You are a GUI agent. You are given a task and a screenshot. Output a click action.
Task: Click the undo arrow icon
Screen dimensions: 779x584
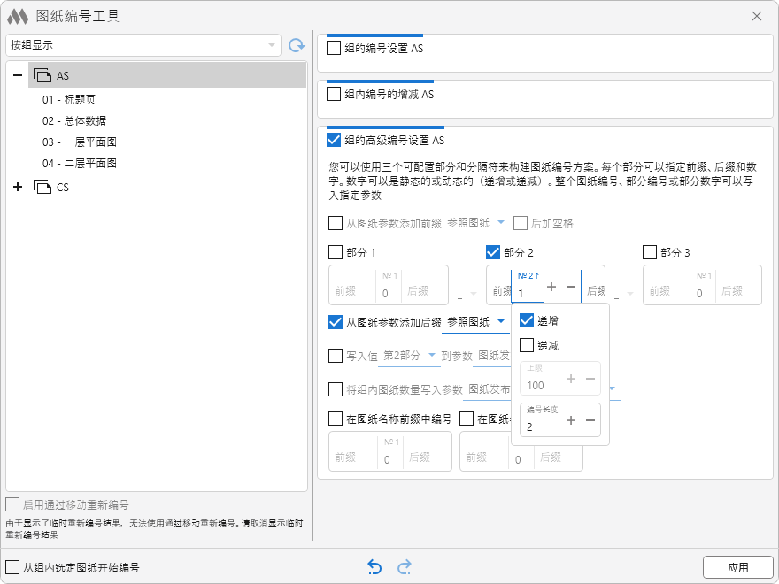[374, 567]
